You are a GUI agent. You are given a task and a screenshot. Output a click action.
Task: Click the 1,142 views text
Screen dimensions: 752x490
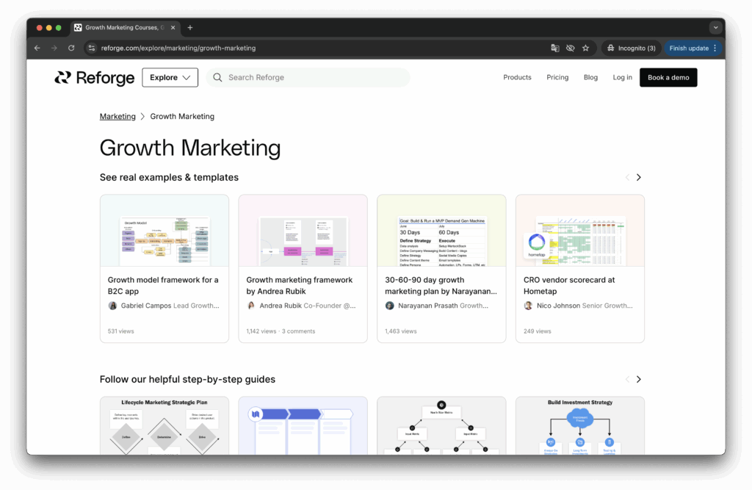click(x=261, y=331)
